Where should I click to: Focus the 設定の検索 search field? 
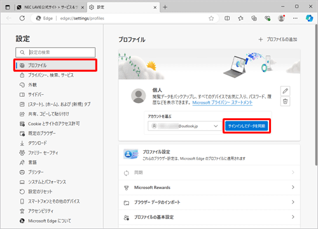[x=55, y=52]
